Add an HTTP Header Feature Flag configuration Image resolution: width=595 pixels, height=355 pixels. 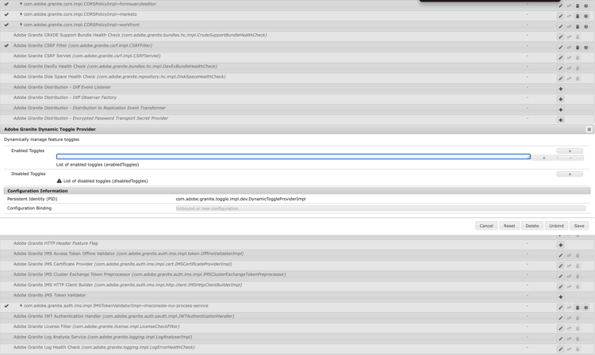tap(560, 245)
